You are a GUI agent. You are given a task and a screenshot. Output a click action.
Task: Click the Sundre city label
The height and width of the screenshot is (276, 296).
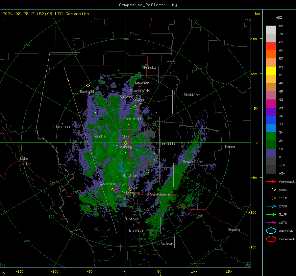[x=100, y=136]
